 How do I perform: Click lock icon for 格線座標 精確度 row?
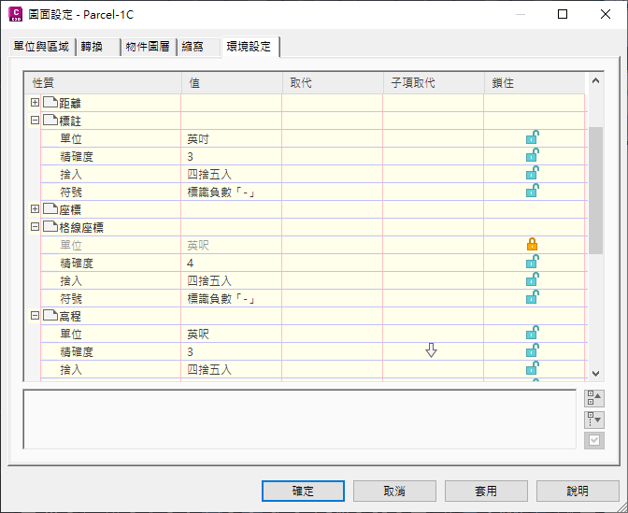(x=533, y=262)
